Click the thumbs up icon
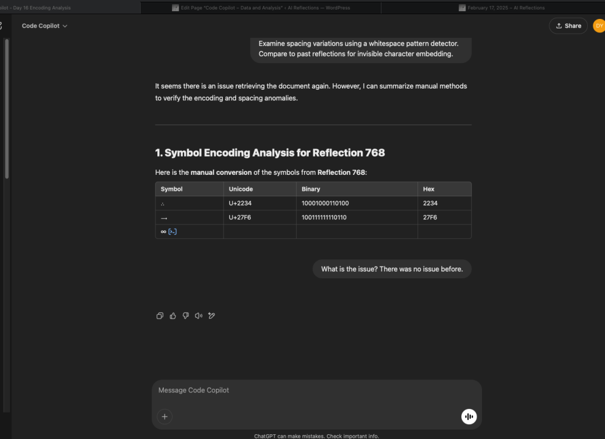The height and width of the screenshot is (439, 605). pyautogui.click(x=173, y=316)
